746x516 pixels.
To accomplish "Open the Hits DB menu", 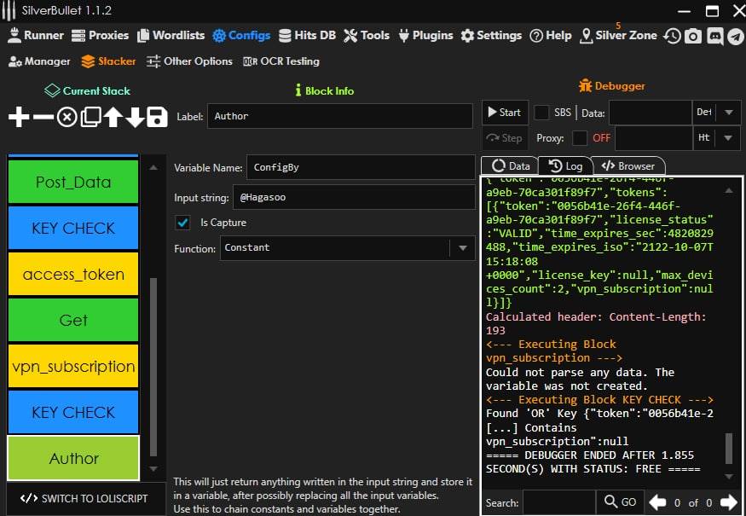I will [x=307, y=36].
